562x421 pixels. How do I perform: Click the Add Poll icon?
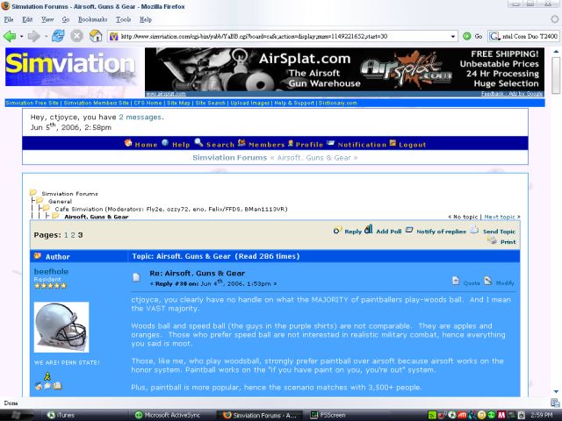[382, 231]
